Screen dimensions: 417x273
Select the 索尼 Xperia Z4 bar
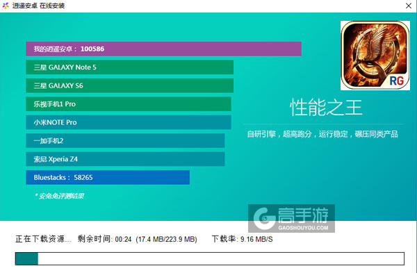(x=125, y=159)
